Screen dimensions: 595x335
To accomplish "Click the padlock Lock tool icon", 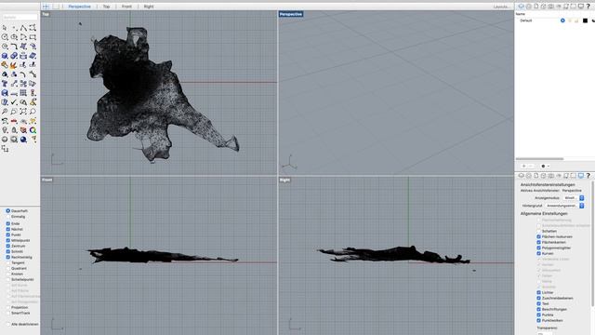I will [14, 130].
